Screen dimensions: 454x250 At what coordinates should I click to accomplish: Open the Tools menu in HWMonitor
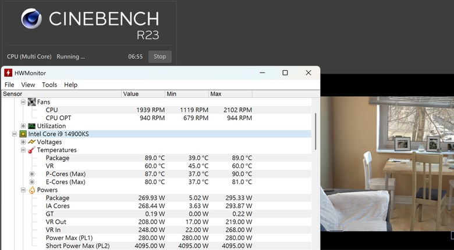(x=49, y=85)
